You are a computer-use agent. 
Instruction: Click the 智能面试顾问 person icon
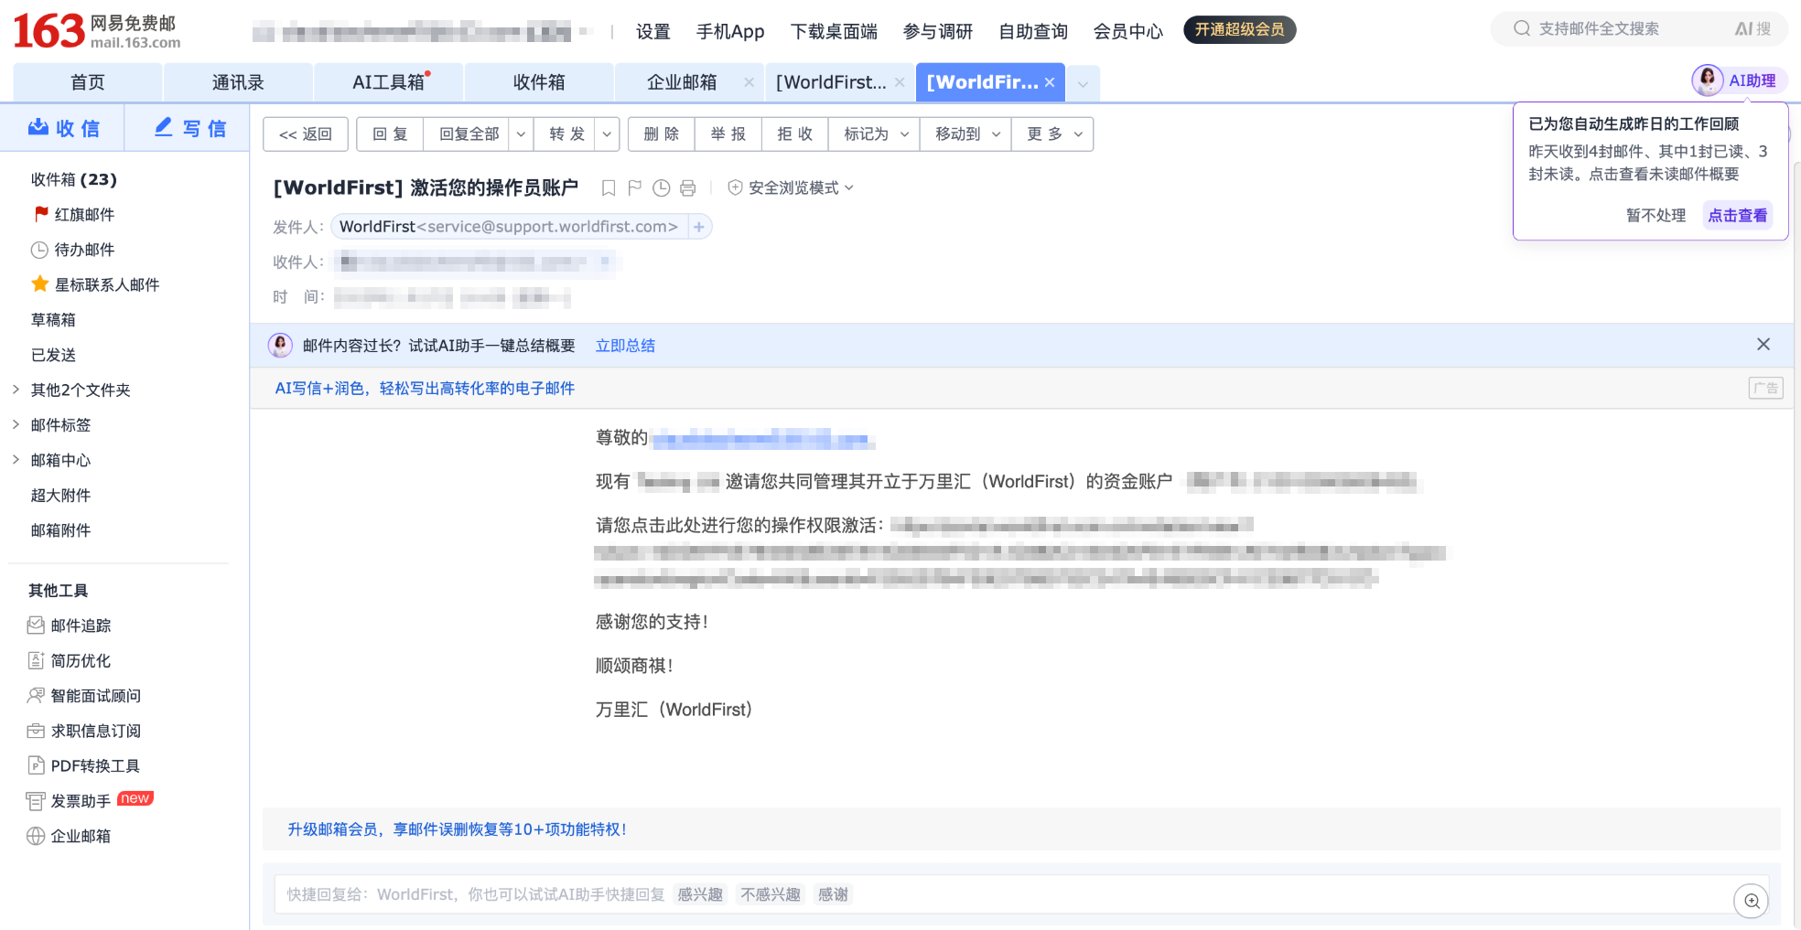tap(36, 696)
